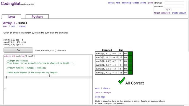Click result row sum3([7, 0, 0]) → 7
This screenshot has height=106, width=189.
114,61
